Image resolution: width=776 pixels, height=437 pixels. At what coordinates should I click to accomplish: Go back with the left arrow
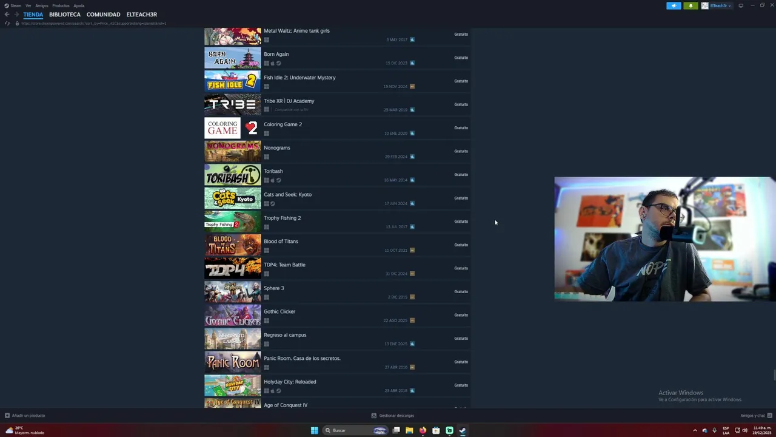tap(7, 15)
